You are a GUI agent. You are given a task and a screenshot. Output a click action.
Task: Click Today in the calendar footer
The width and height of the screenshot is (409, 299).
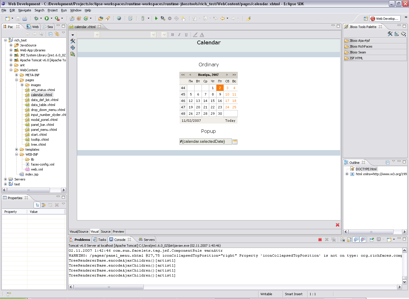[230, 121]
